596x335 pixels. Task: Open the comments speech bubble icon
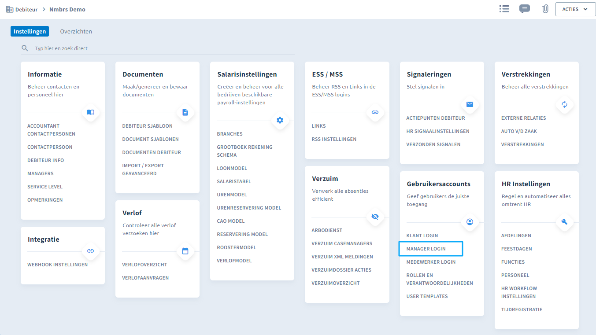click(524, 9)
